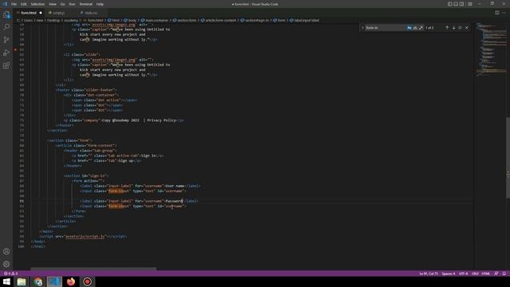This screenshot has width=510, height=287.
Task: Toggle Match Case in find widget
Action: 409,28
